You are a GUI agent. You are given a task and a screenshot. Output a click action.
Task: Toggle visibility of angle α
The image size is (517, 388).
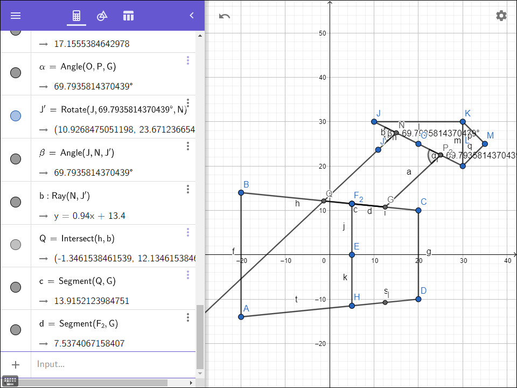tap(16, 73)
